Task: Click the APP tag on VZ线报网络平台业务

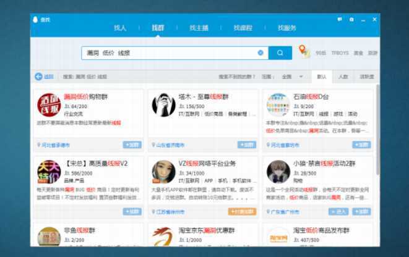Action: (209, 181)
